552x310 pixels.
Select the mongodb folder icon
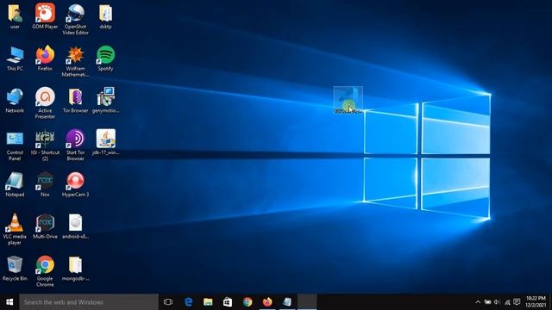pyautogui.click(x=75, y=269)
